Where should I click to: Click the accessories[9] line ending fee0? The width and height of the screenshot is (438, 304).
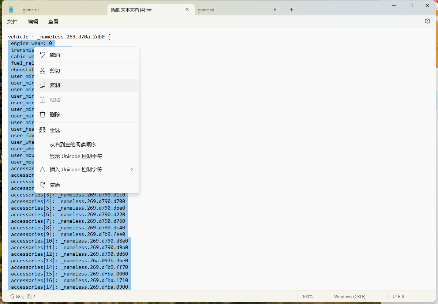click(68, 234)
